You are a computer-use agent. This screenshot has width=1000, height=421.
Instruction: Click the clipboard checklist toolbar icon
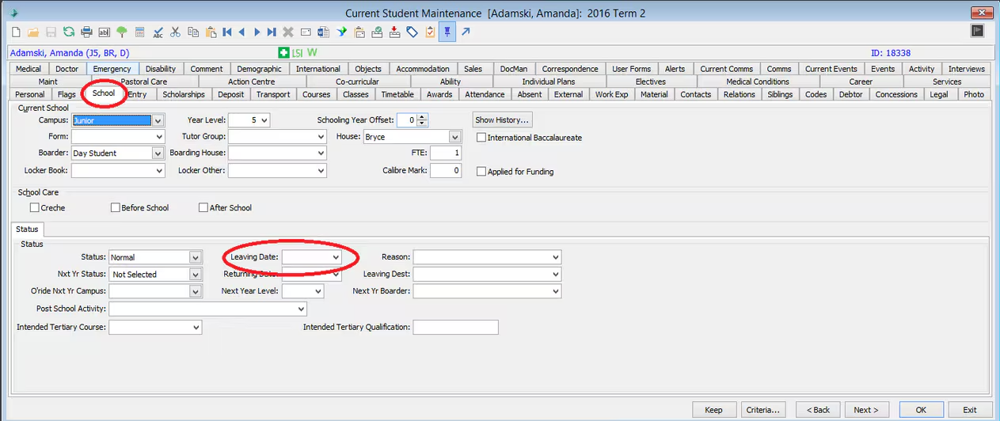coord(430,32)
